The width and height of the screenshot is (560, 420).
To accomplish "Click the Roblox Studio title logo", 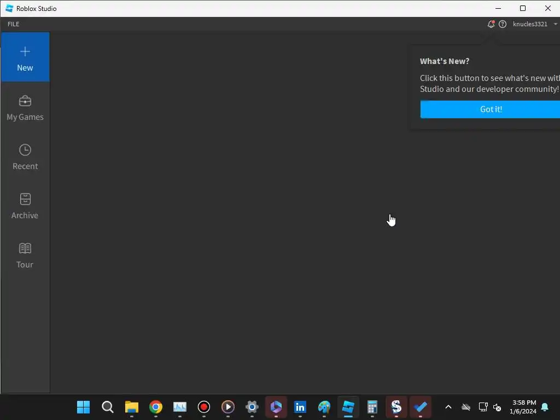I will 9,8.
